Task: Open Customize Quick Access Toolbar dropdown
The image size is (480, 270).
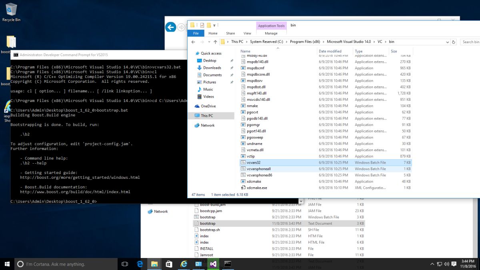Action: [214, 26]
